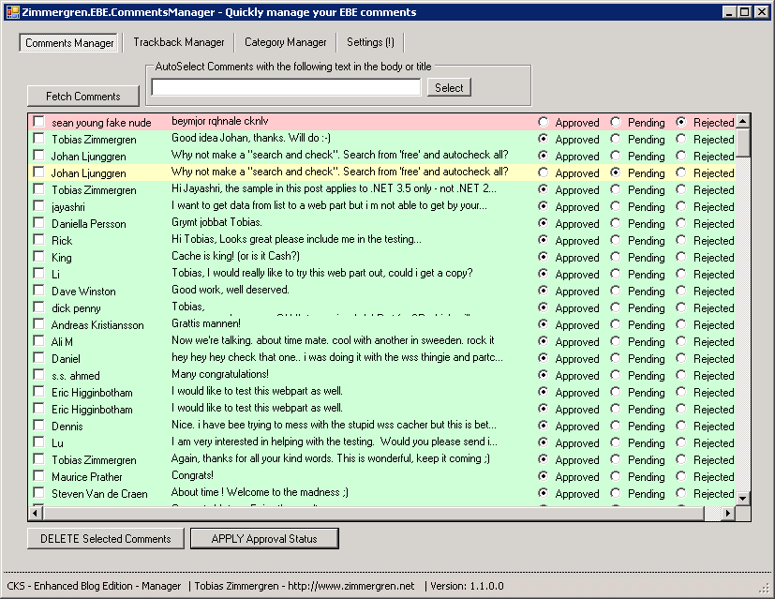
Task: Click the application icon in title bar
Action: pyautogui.click(x=13, y=12)
